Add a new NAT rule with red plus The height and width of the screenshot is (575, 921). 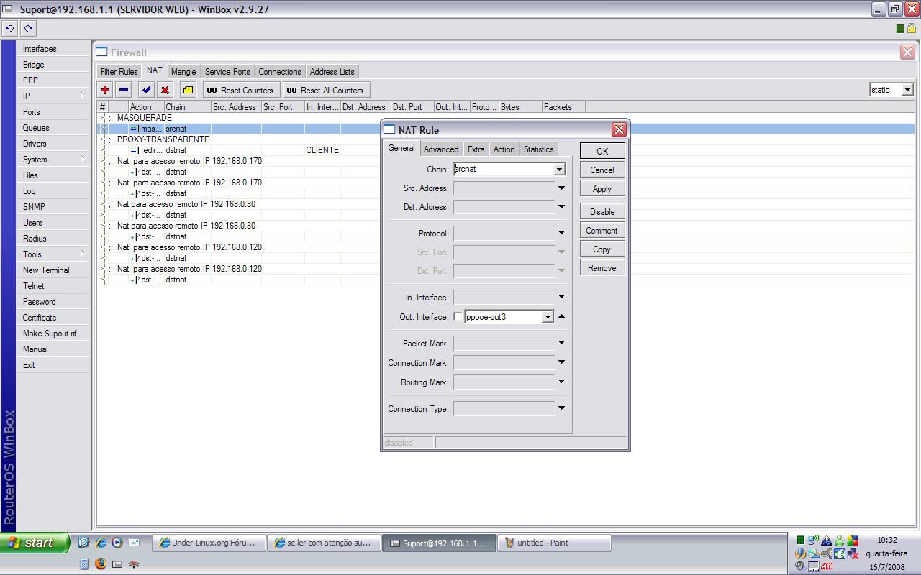[105, 90]
